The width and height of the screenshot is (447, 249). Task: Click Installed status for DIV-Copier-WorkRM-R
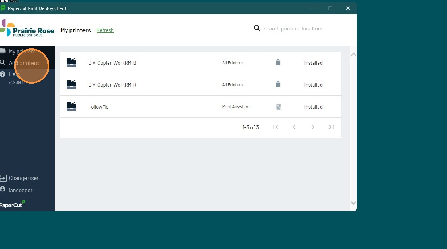313,85
